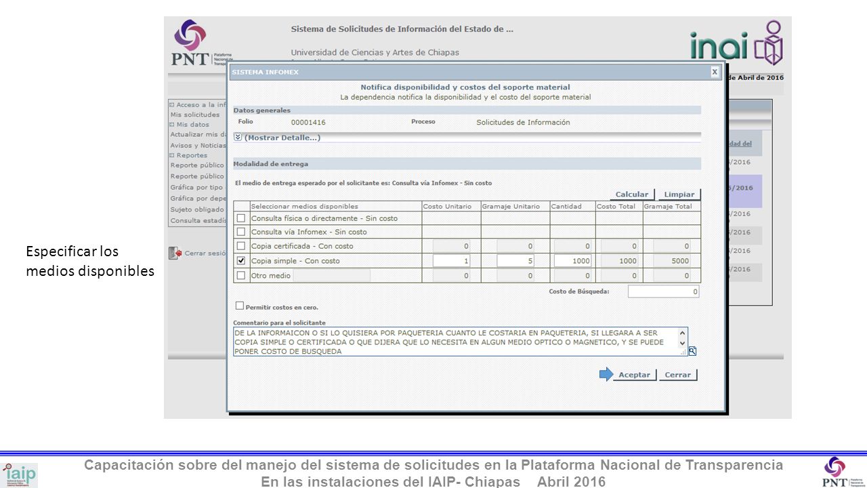Click the Calcular button
Image resolution: width=867 pixels, height=488 pixels.
pyautogui.click(x=632, y=195)
